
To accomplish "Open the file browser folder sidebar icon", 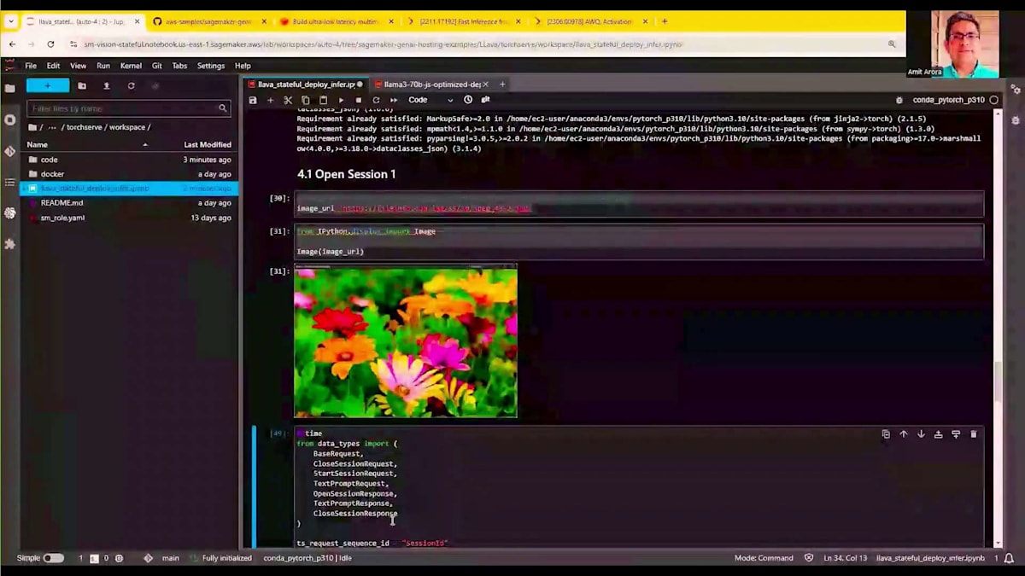I will pyautogui.click(x=9, y=88).
